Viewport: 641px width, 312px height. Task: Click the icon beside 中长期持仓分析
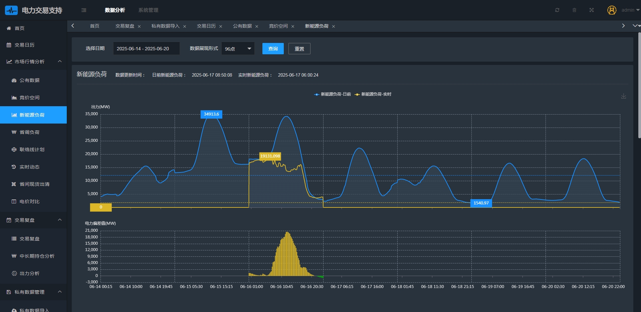14,256
